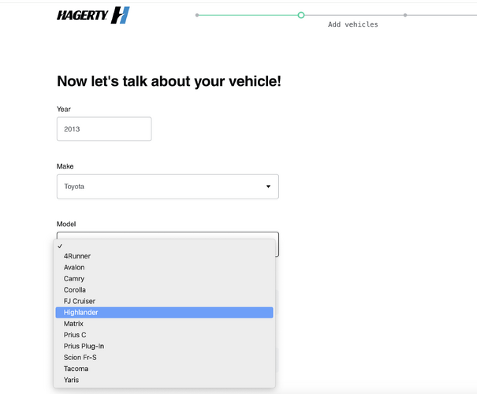Click the Add vehicles progress step circle

(301, 15)
